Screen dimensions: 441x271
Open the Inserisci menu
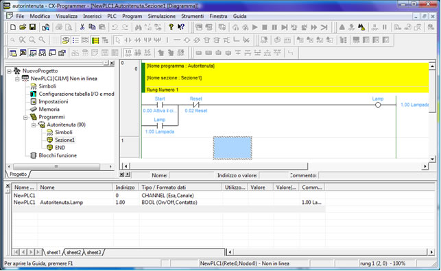pos(93,16)
